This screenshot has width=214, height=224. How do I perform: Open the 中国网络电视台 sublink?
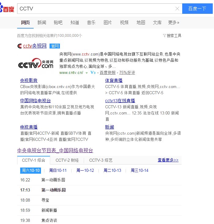coord(35,101)
